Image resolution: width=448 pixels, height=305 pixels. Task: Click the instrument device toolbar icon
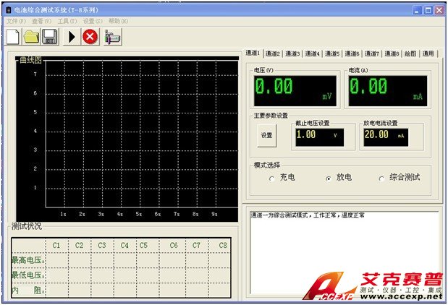112,37
